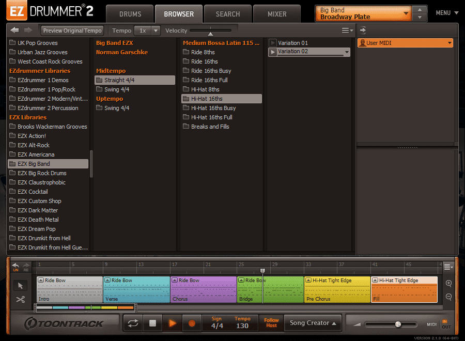
Task: Click the User MIDI import arrow icon
Action: click(x=363, y=30)
